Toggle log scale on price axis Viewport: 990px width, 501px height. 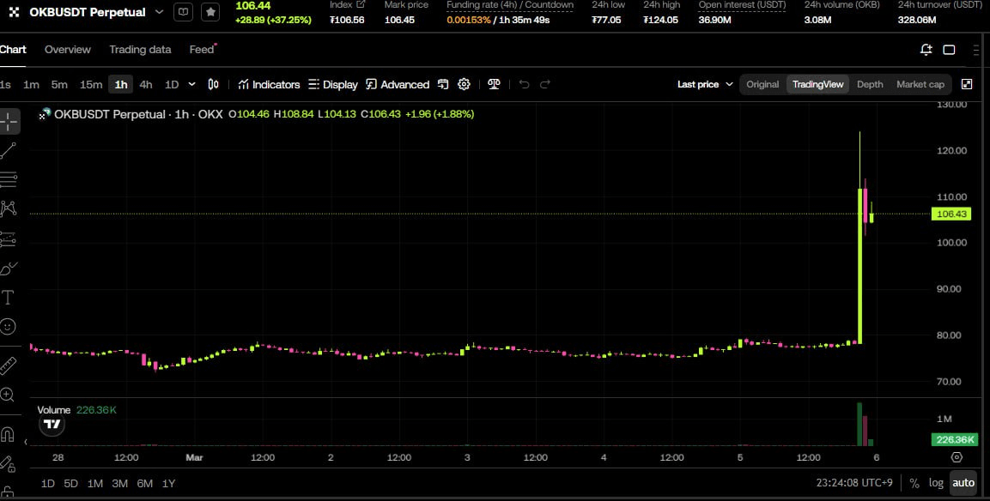point(936,482)
